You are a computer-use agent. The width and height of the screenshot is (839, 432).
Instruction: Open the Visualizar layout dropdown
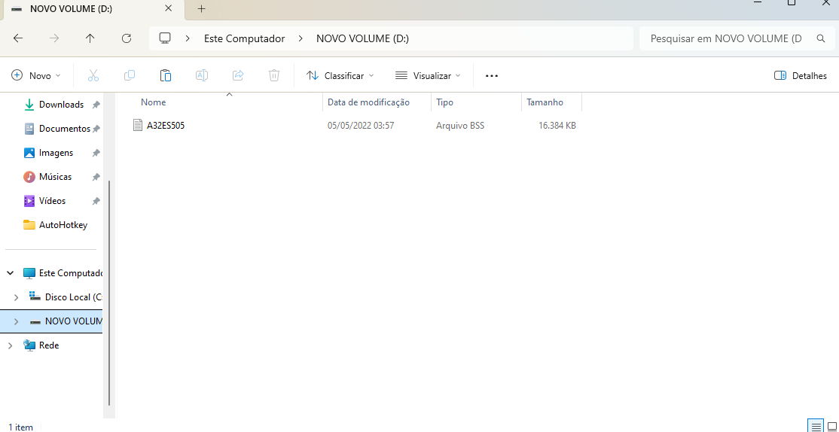click(x=428, y=76)
